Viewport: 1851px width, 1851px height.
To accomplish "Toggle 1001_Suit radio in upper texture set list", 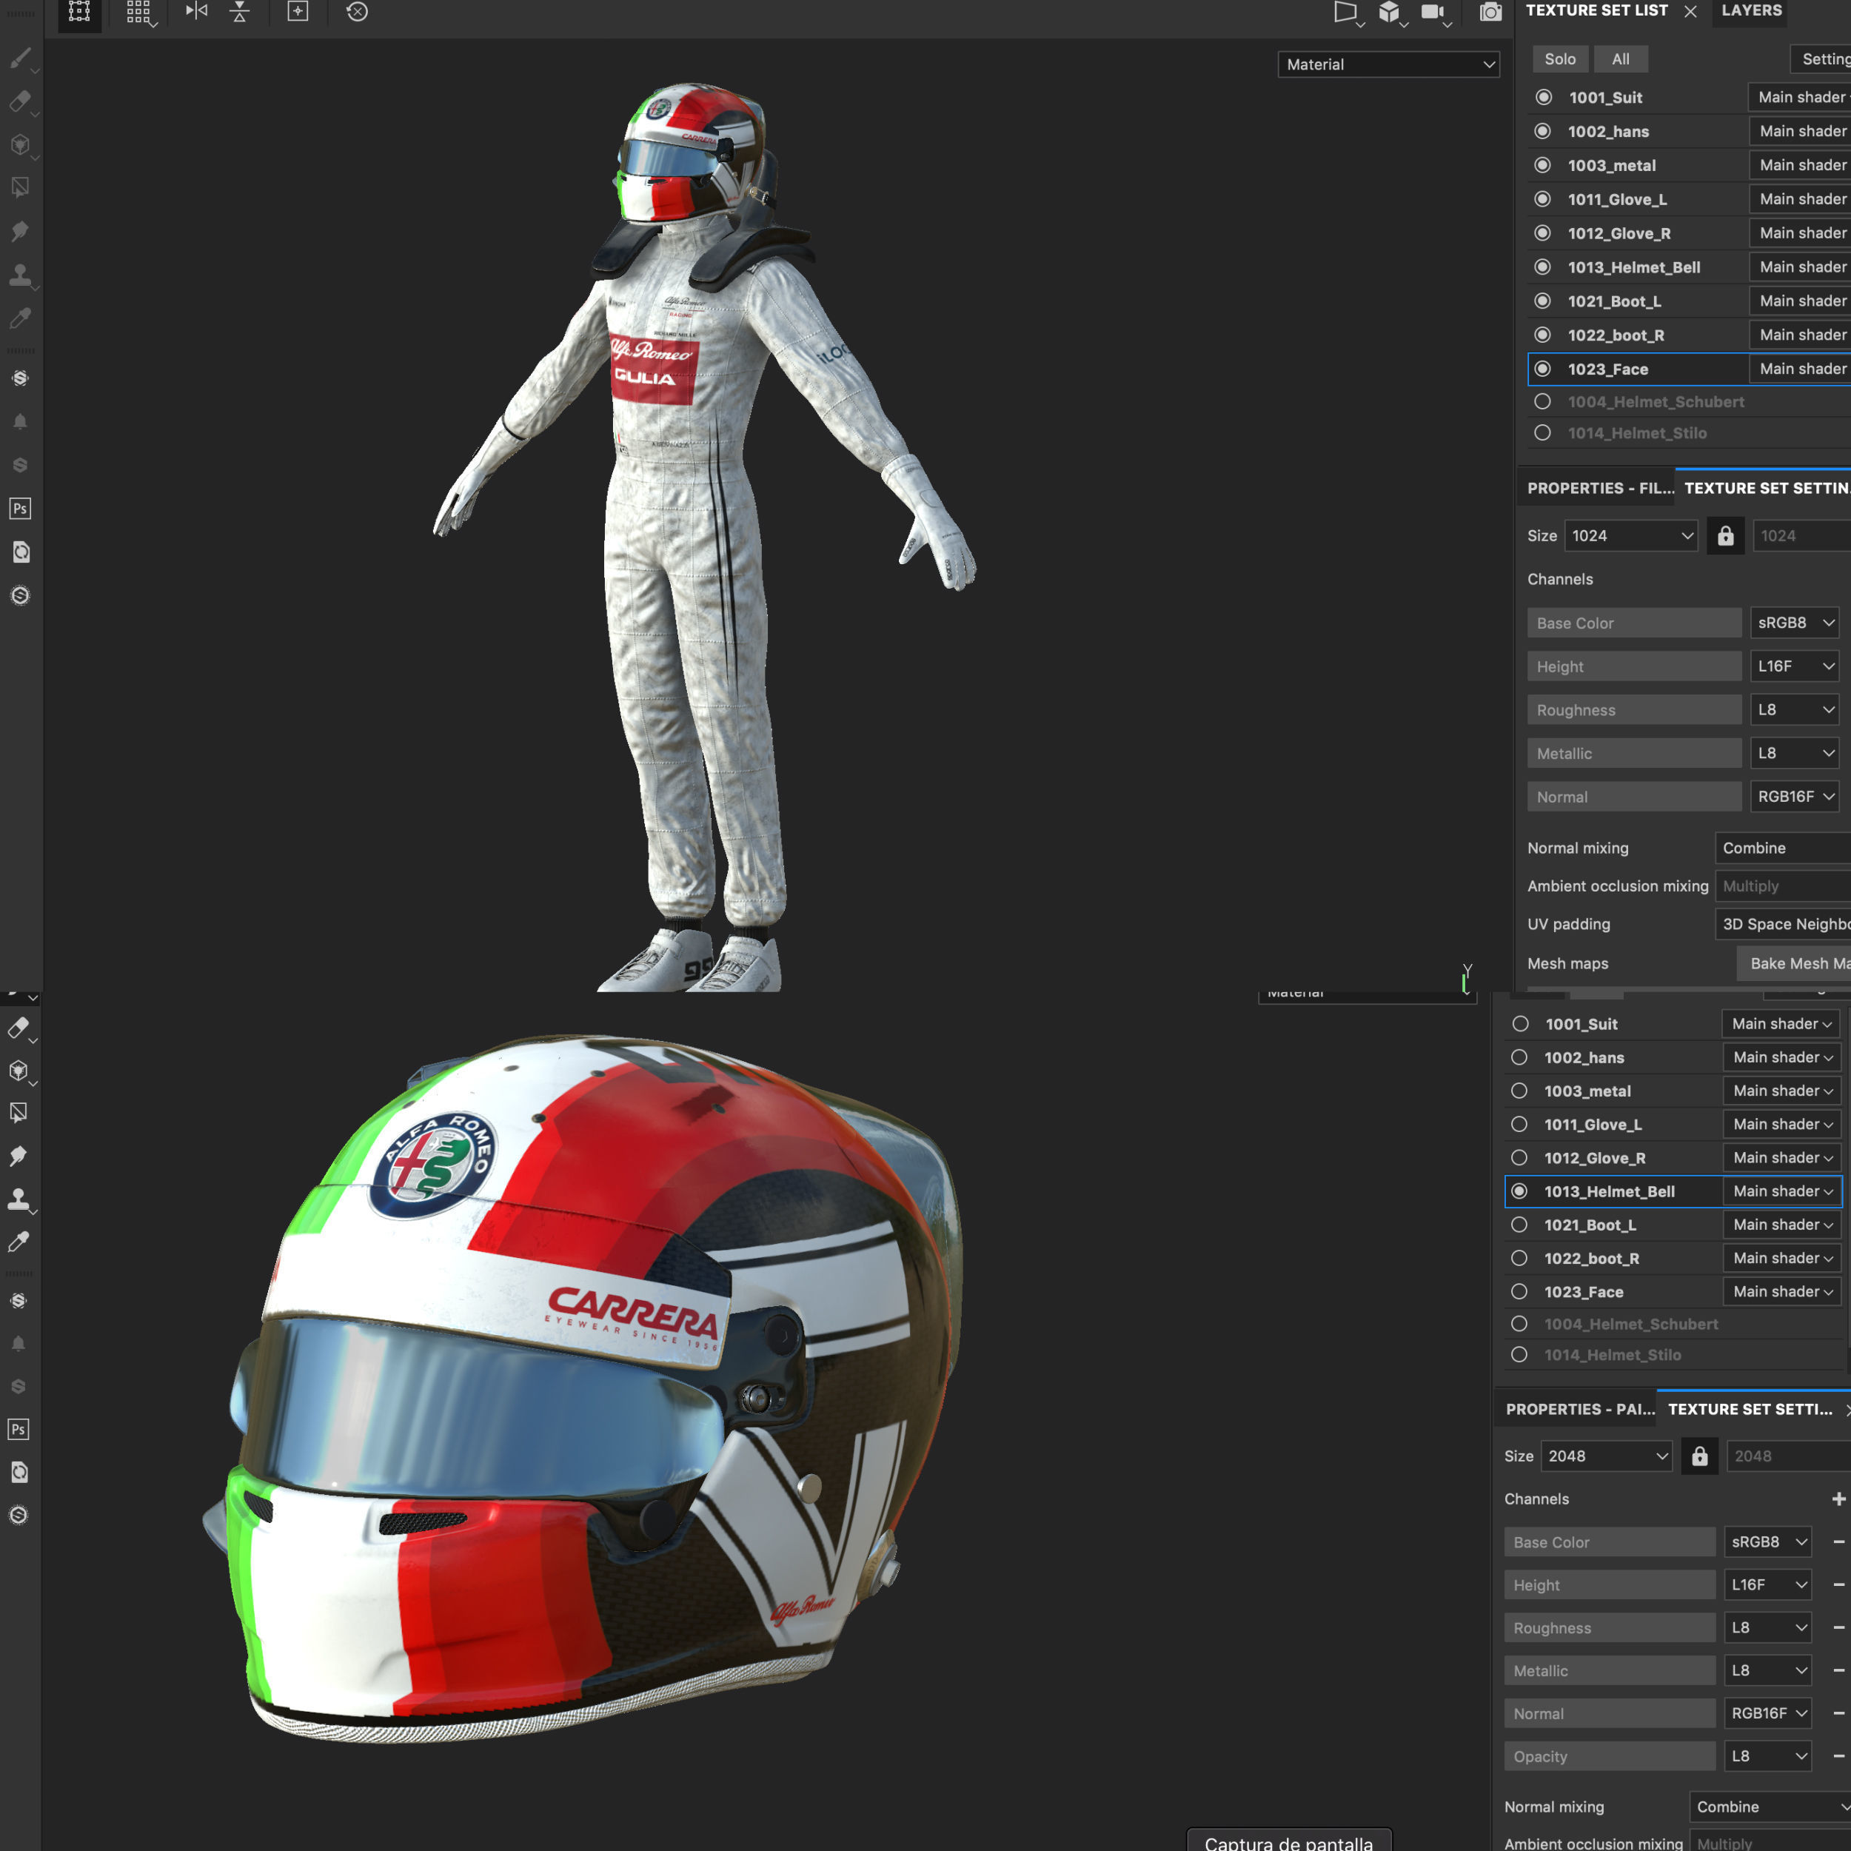I will (1544, 97).
